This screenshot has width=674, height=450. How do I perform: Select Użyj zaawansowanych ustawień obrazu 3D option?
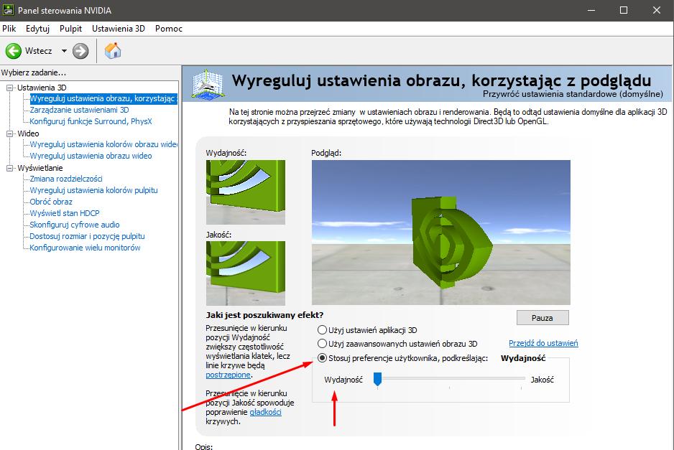322,344
